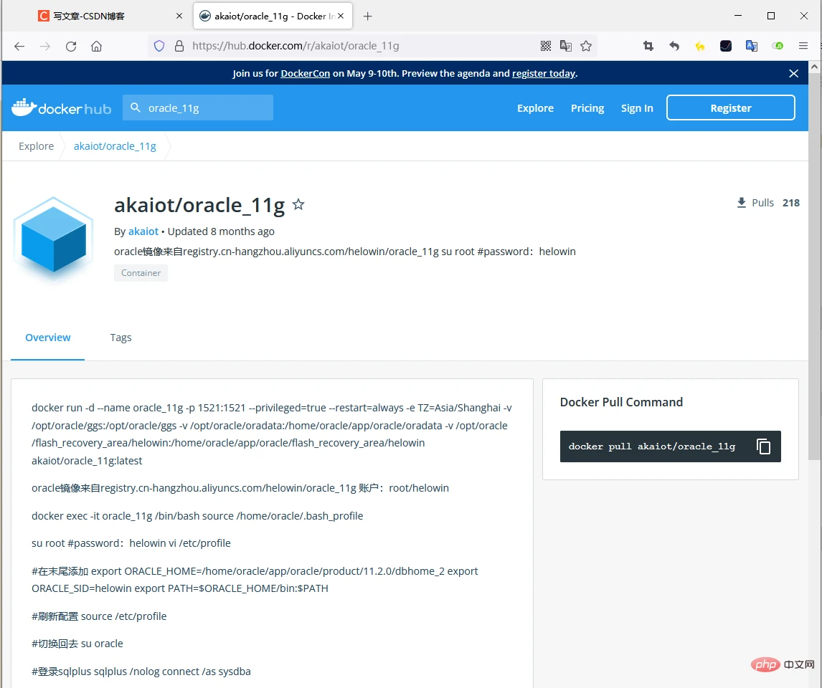
Task: Open a new browser tab with plus
Action: coord(367,16)
